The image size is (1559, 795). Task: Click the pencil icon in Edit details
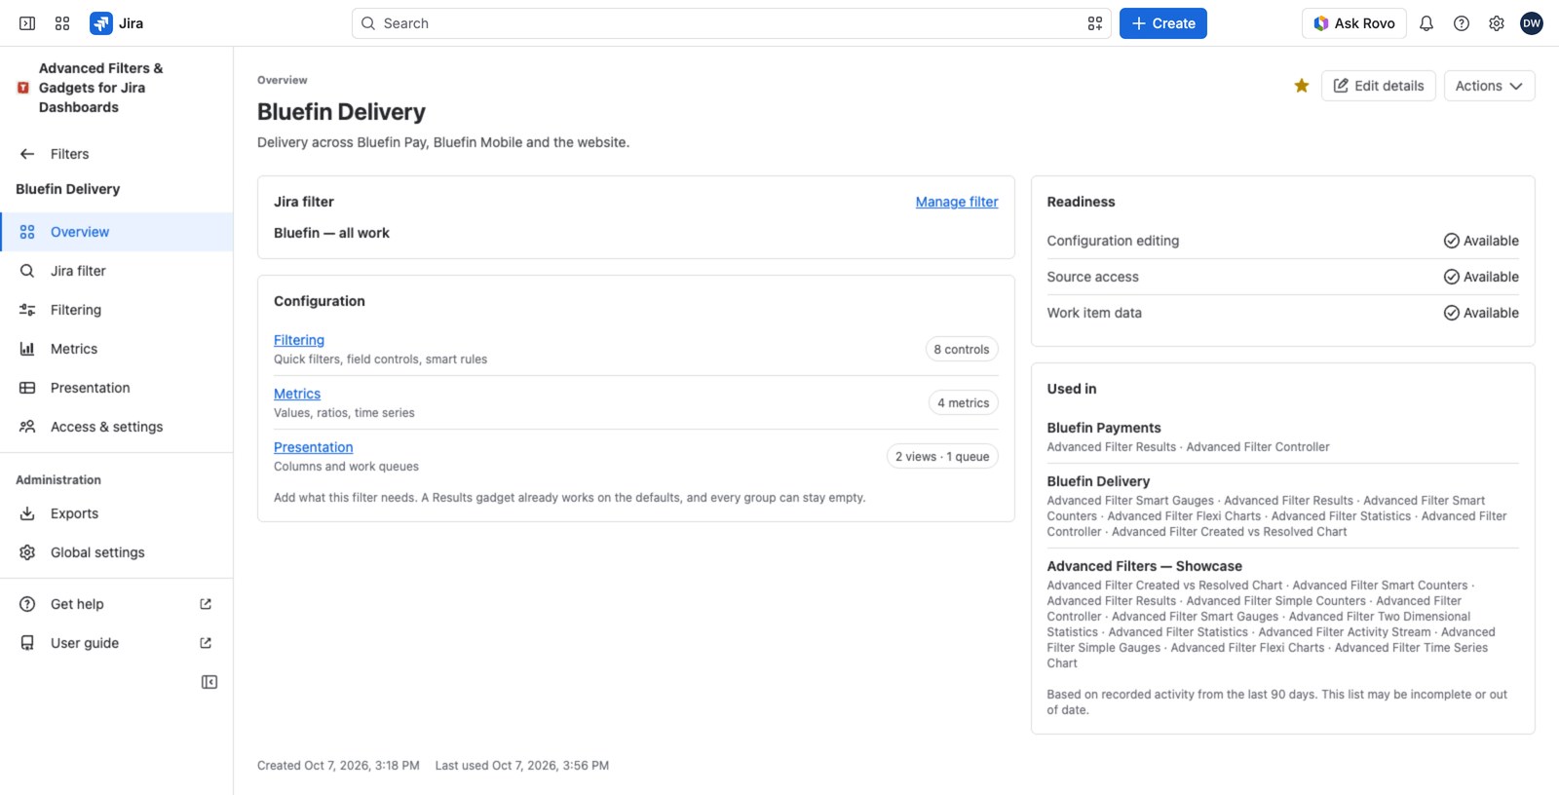pyautogui.click(x=1341, y=86)
